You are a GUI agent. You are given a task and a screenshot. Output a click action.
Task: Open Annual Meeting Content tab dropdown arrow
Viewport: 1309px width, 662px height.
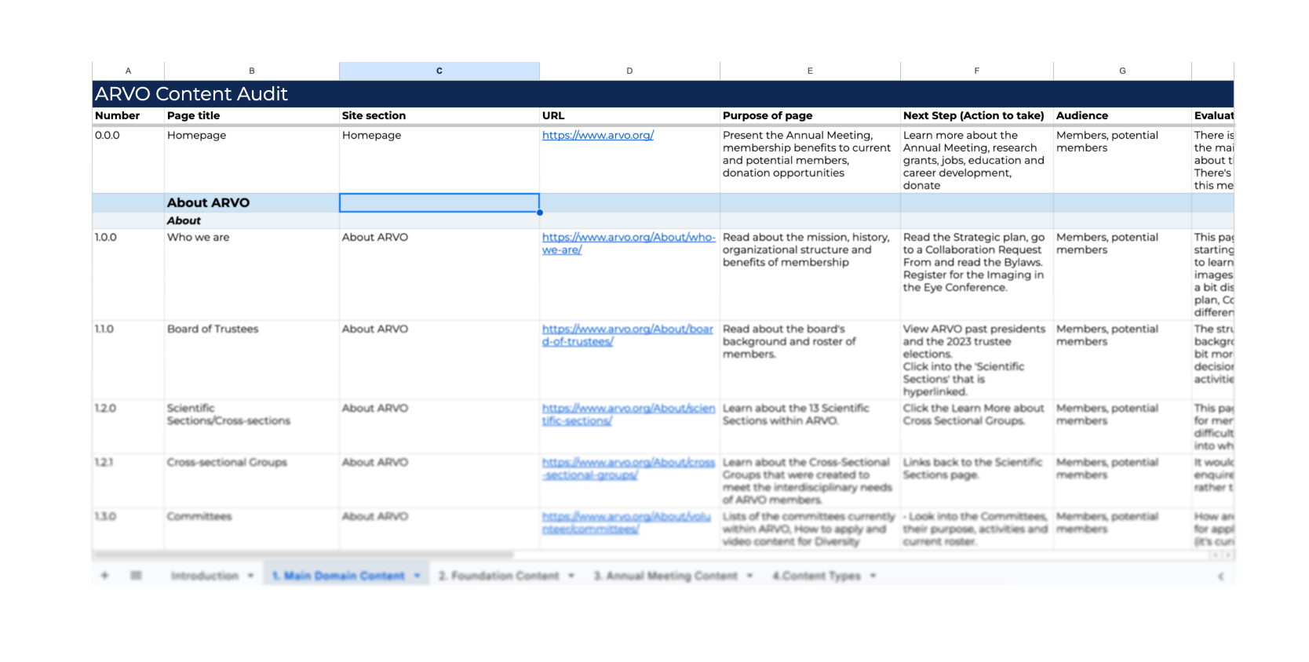coord(749,576)
